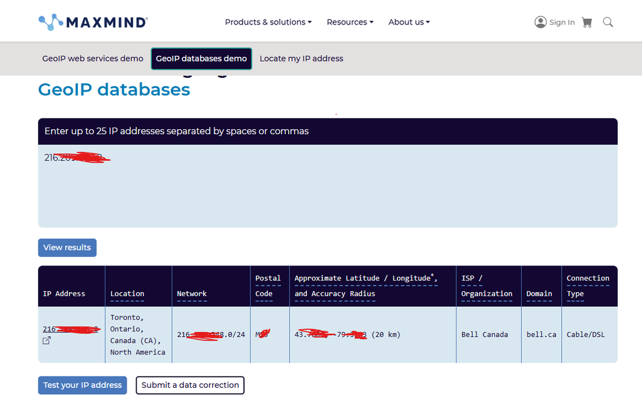Image resolution: width=642 pixels, height=406 pixels.
Task: Select GeoIP databases demo tab
Action: tap(201, 58)
